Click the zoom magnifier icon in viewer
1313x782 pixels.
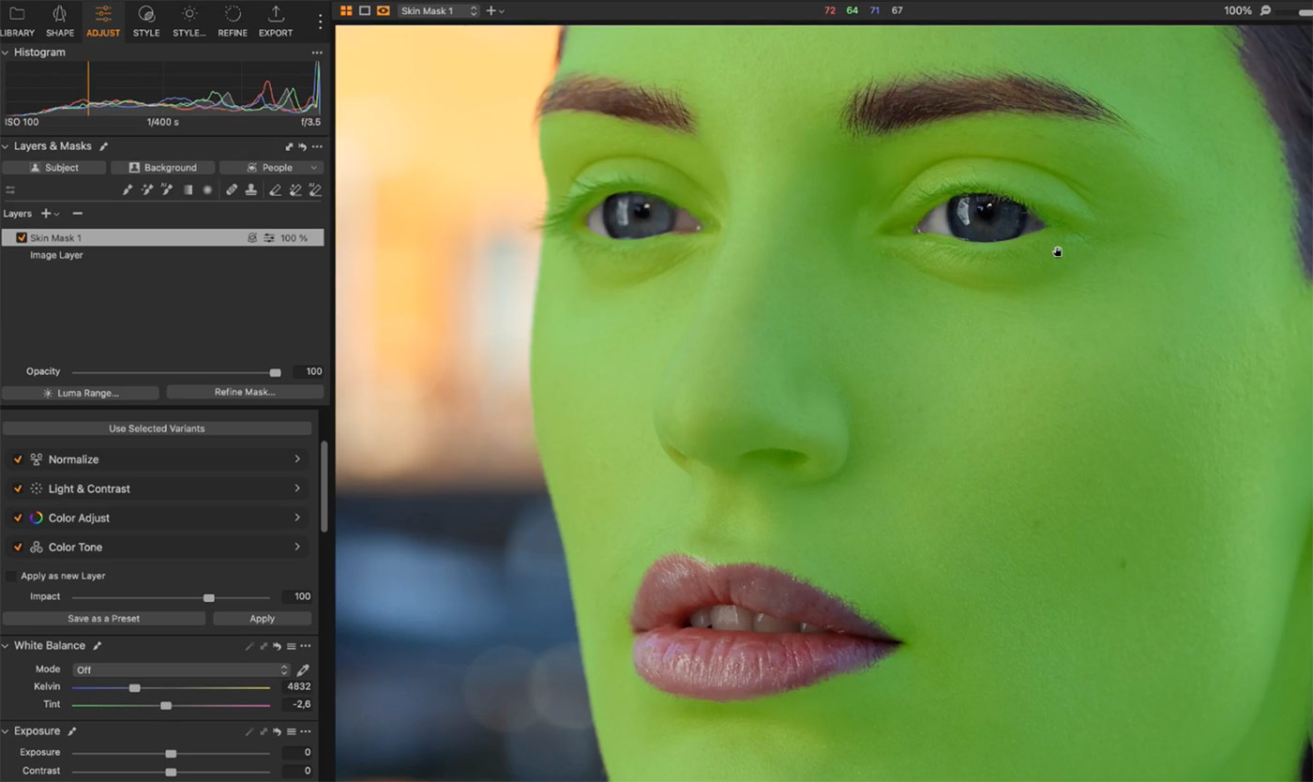point(1265,10)
